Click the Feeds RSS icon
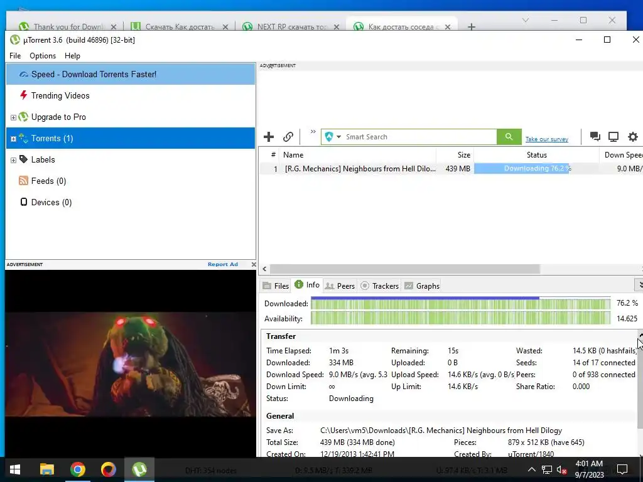Image resolution: width=643 pixels, height=482 pixels. pyautogui.click(x=23, y=180)
